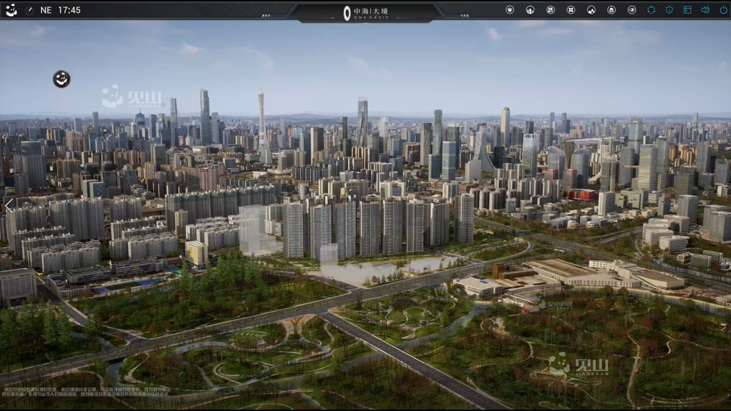Click the compass icon beside NE

click(29, 10)
